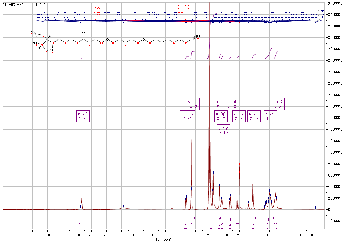Select the terminal alkyne CH in structure
This screenshot has width=344, height=244.
[x=199, y=36]
